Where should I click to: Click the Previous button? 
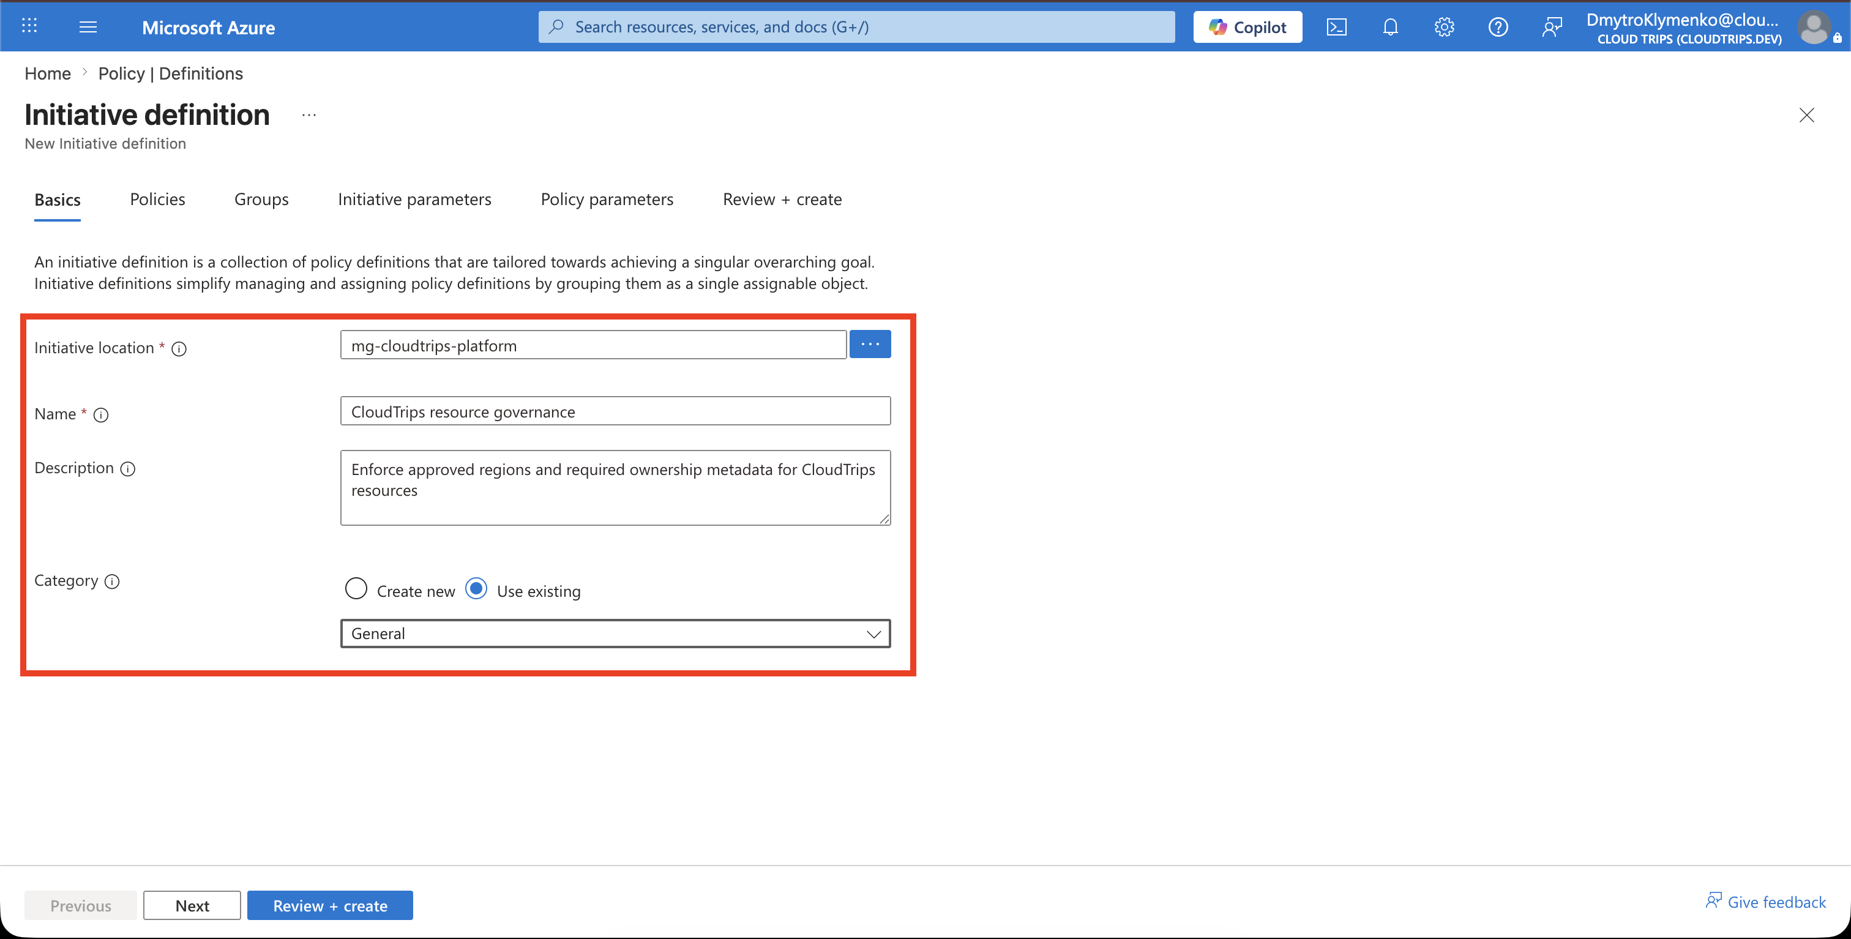80,905
